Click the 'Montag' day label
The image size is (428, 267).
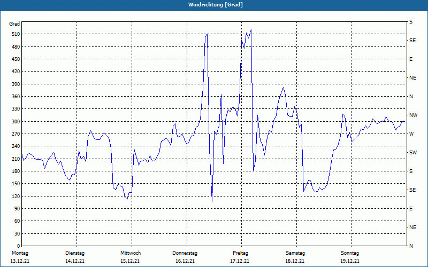[20, 253]
